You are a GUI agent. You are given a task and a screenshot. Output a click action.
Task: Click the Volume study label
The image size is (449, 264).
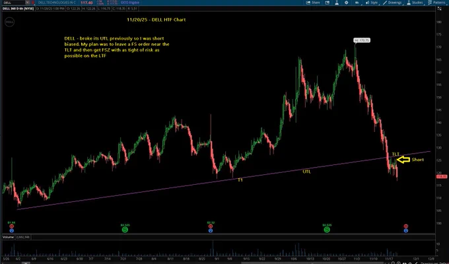point(8,237)
